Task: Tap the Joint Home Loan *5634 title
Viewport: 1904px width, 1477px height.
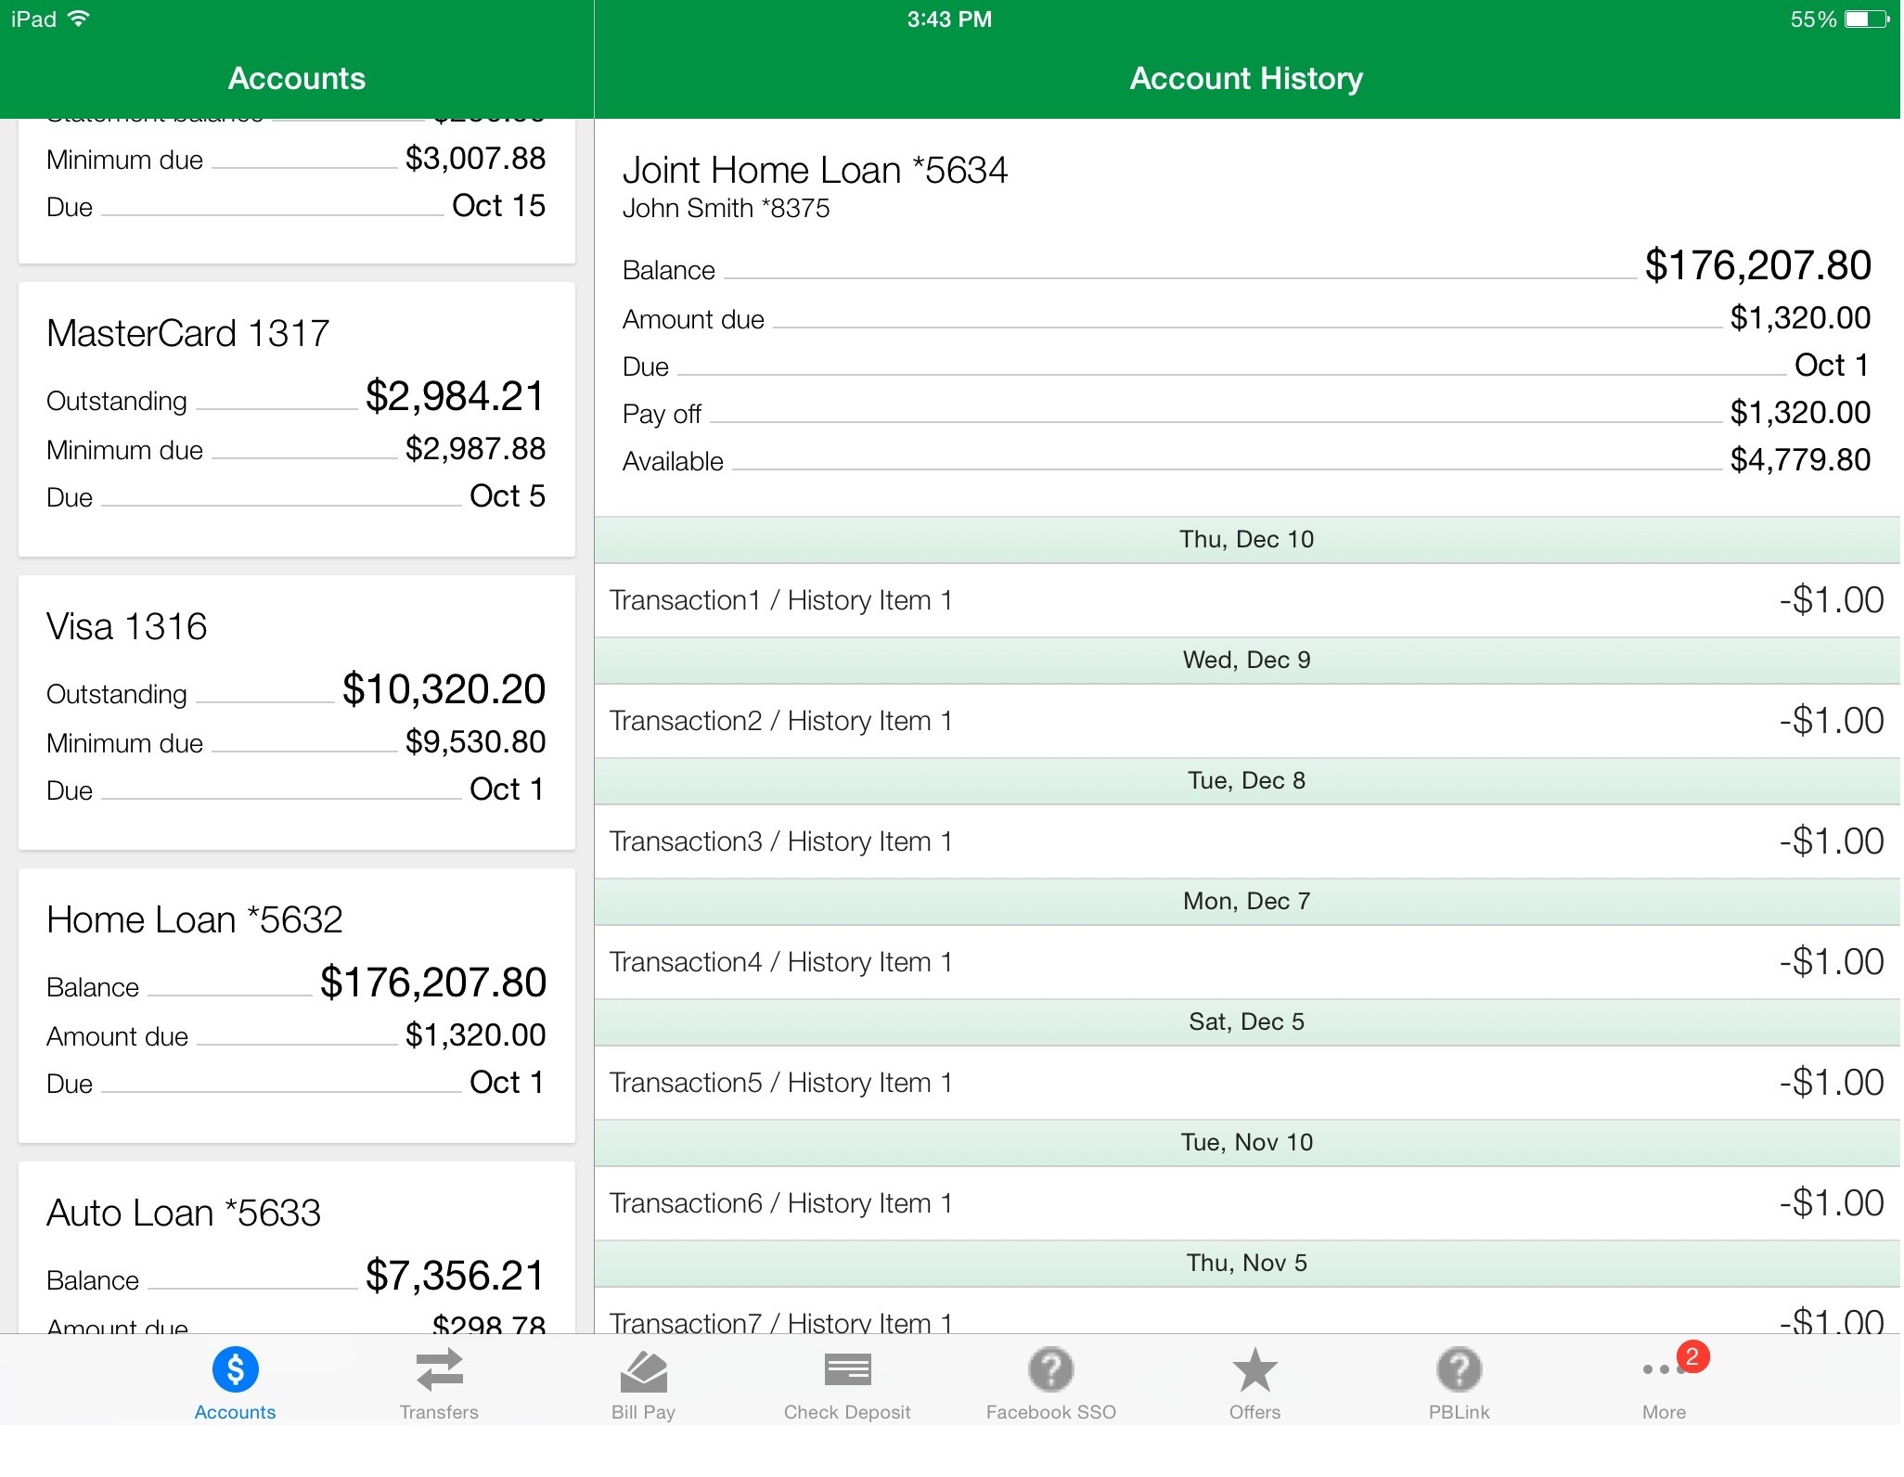Action: (x=815, y=171)
